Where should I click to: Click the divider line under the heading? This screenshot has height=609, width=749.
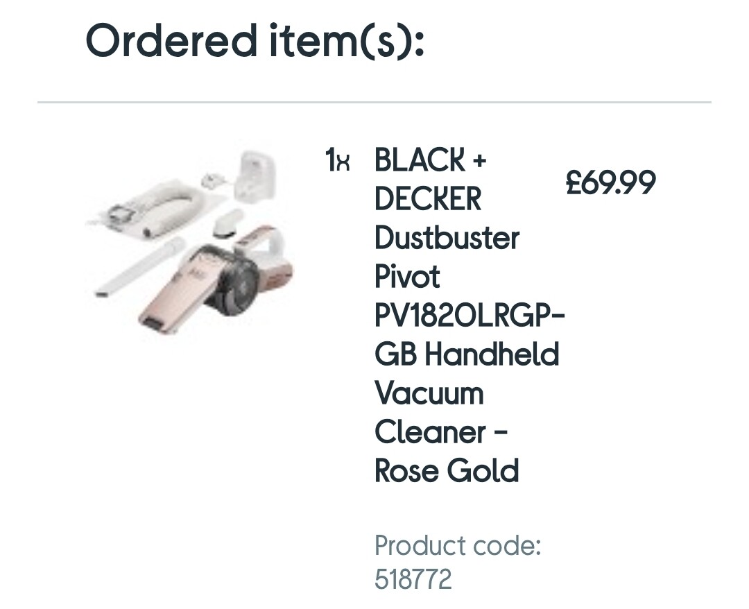point(374,103)
